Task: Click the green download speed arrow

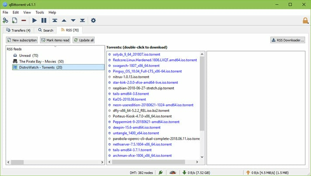Action: [x=184, y=173]
